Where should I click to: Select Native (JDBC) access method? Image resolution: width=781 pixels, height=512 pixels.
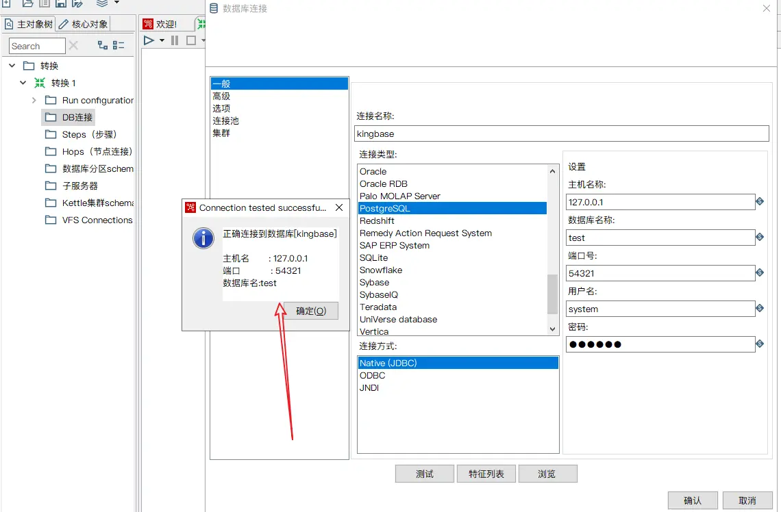[x=458, y=363]
